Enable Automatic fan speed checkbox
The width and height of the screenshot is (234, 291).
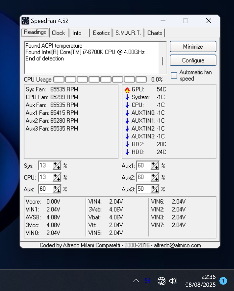(174, 75)
